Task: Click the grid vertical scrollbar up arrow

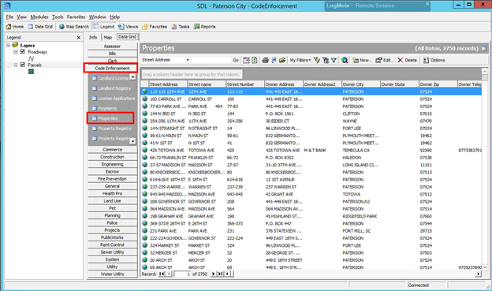Action: (x=485, y=71)
